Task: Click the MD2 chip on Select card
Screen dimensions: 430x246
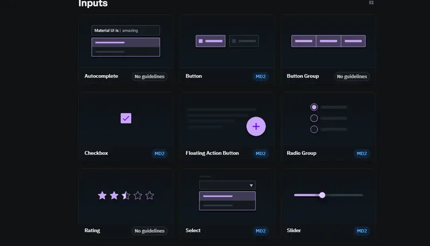Action: click(261, 231)
